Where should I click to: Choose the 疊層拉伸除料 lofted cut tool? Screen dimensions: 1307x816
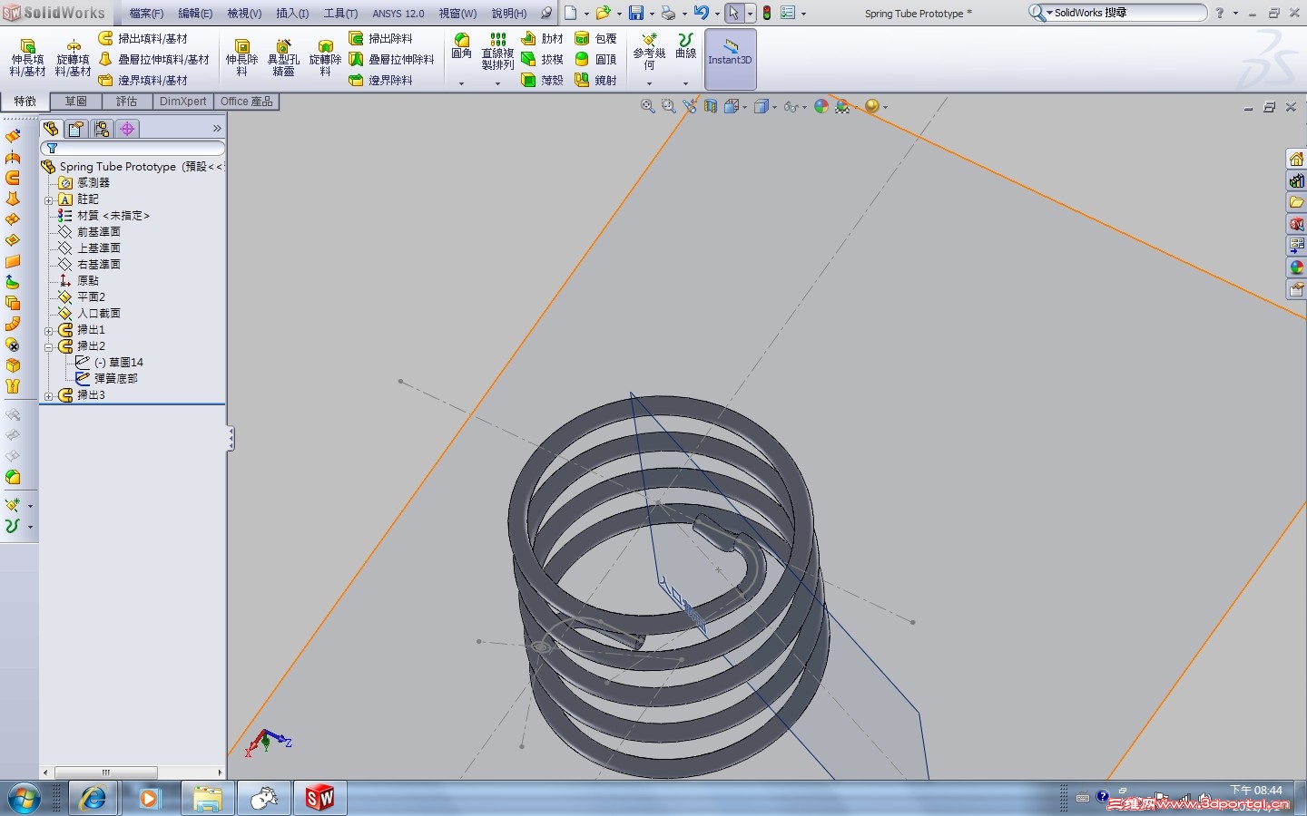pyautogui.click(x=391, y=59)
